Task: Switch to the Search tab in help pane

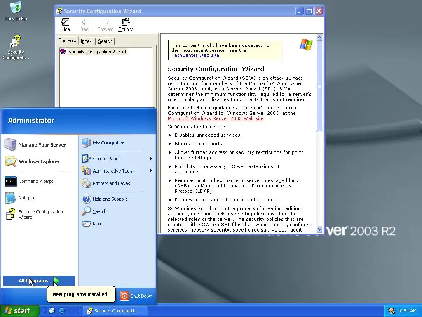Action: [105, 41]
